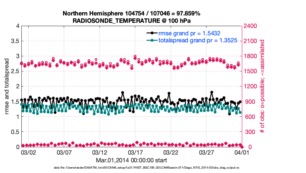Click x-axis tick label "03/02"

coord(28,152)
